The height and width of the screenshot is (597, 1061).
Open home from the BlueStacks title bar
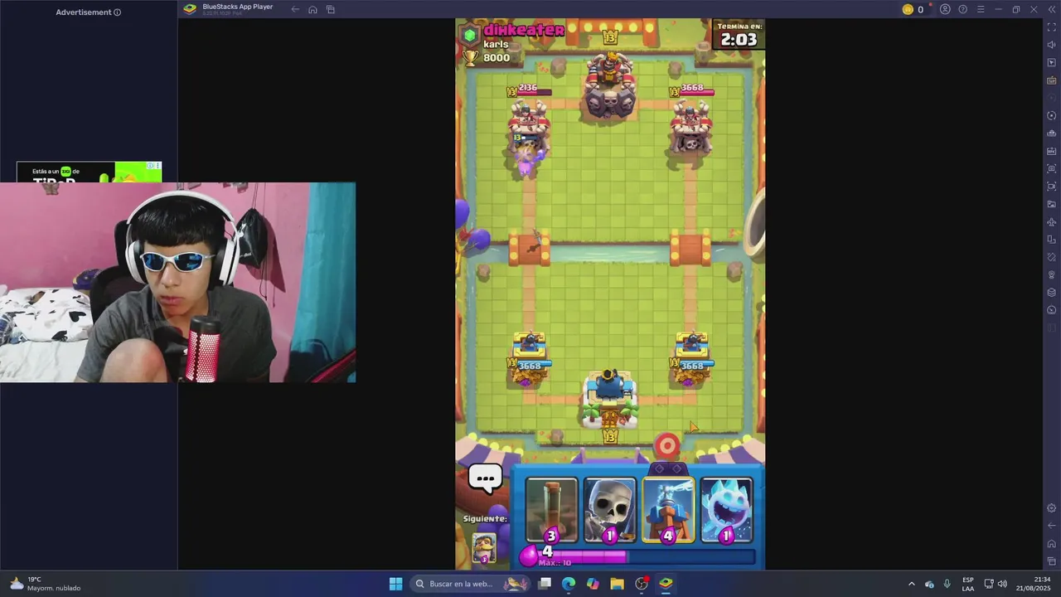pos(312,9)
